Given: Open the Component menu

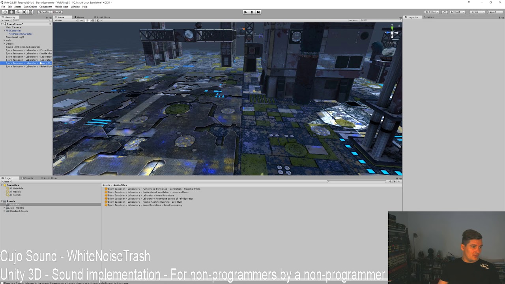Looking at the screenshot, I should (x=46, y=7).
